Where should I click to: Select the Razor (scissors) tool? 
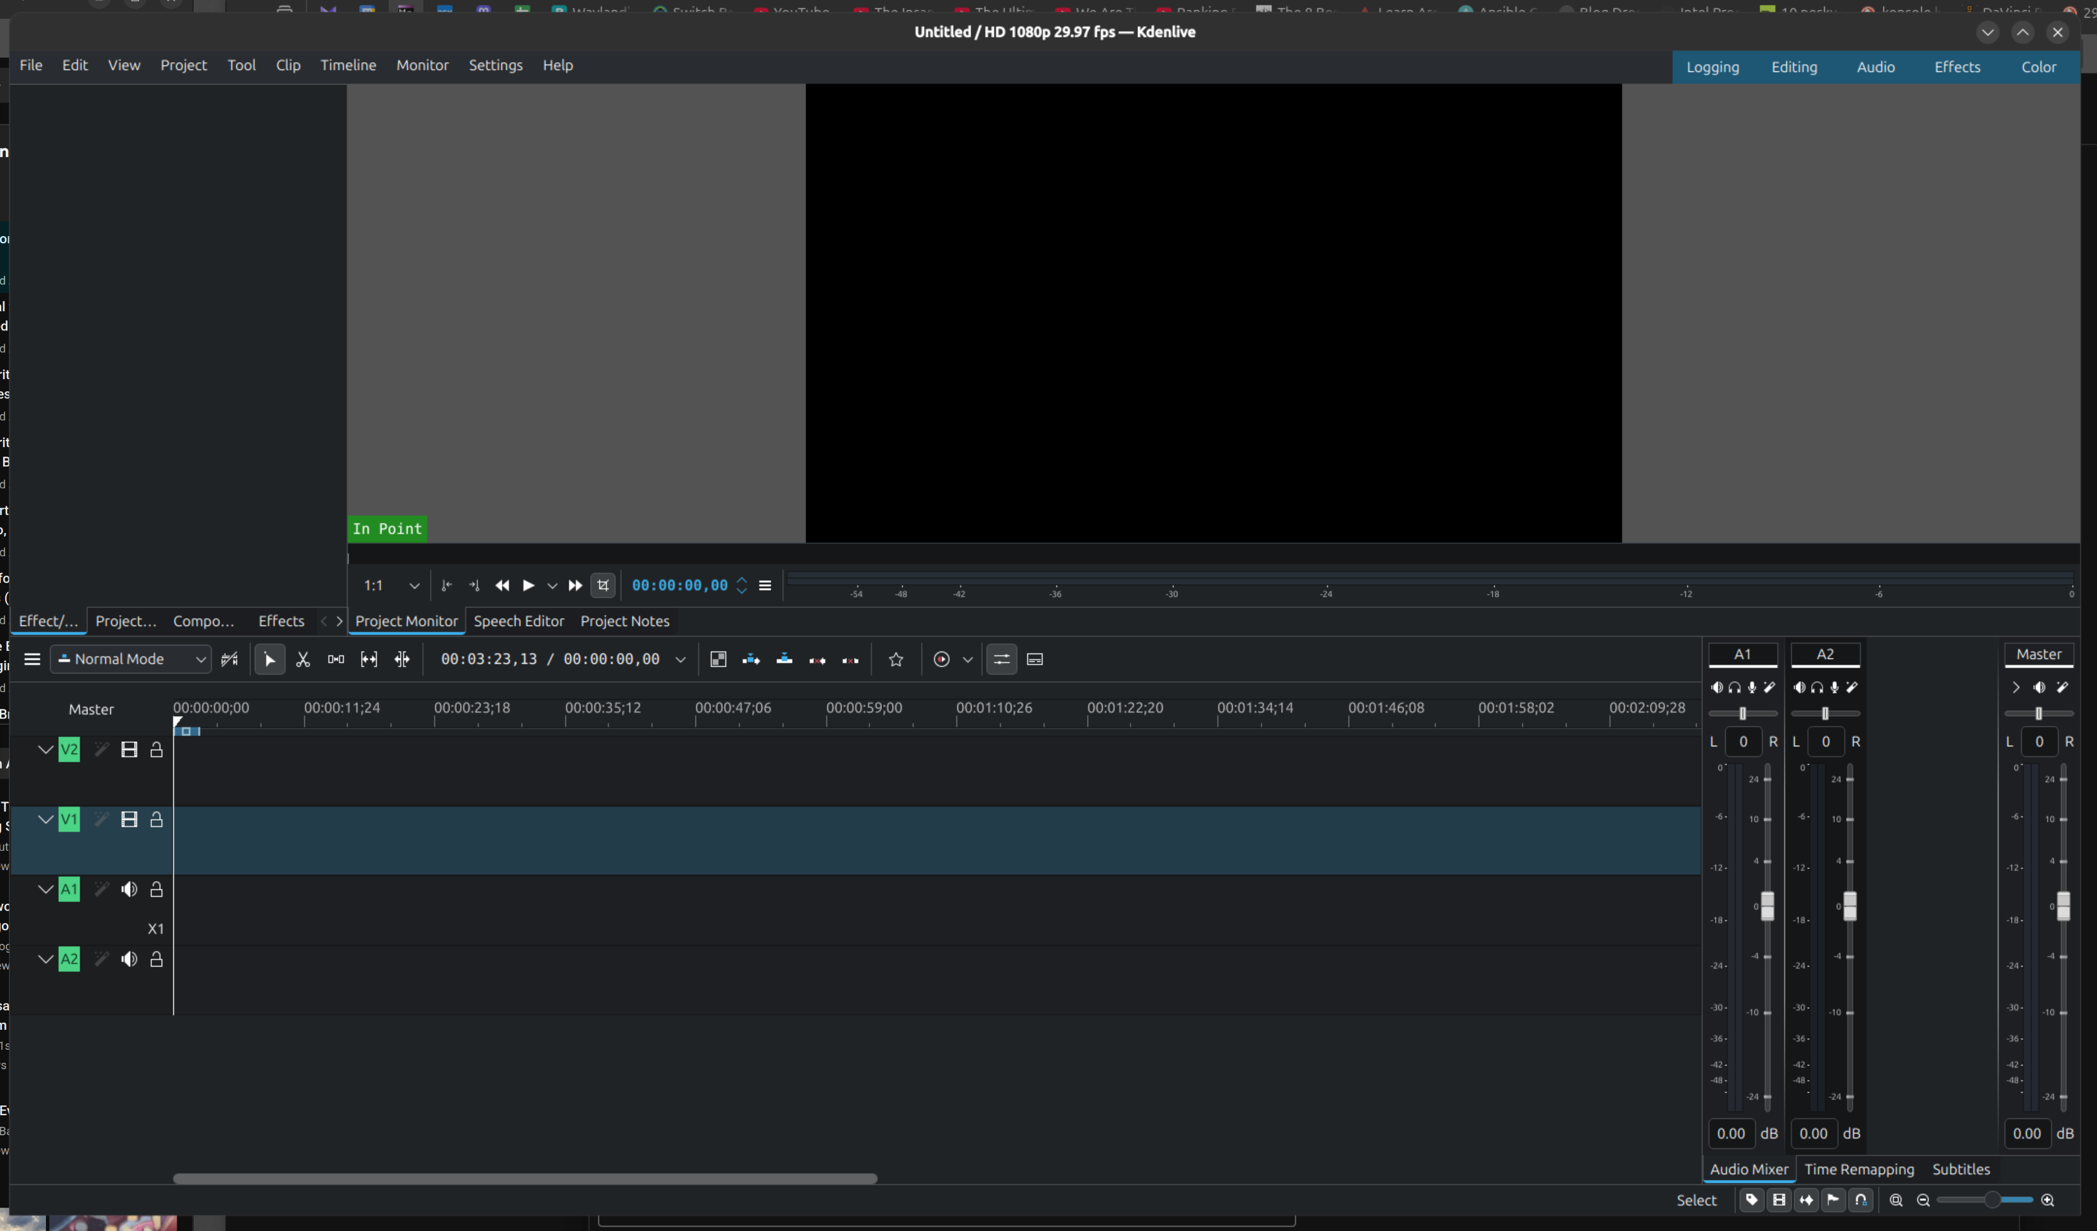[303, 660]
